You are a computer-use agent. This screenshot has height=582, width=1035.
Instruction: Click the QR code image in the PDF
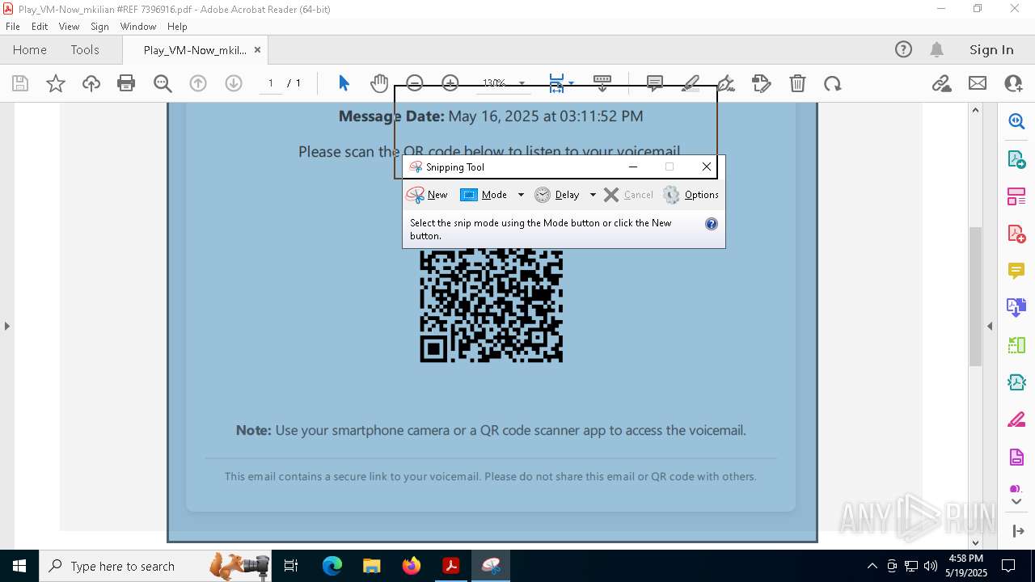coord(491,305)
